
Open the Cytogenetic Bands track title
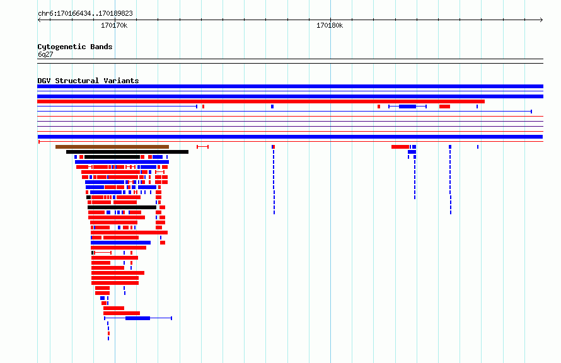click(x=75, y=47)
